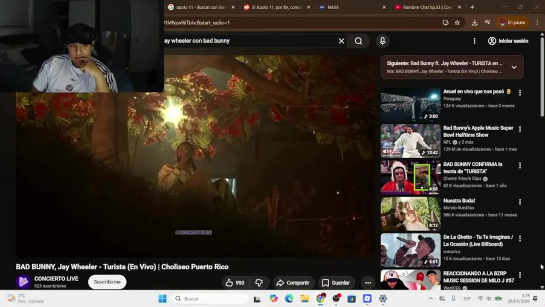Like the video with thumbs-up 990
This screenshot has width=545, height=307.
coord(235,283)
